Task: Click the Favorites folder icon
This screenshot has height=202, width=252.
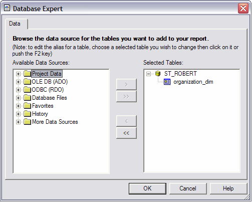Action: coord(27,106)
